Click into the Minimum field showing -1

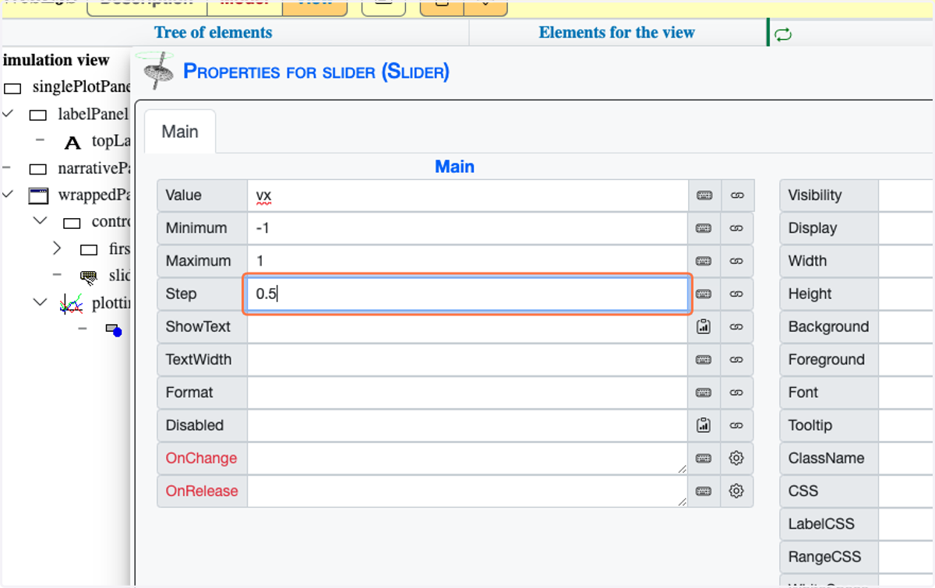[x=467, y=228]
